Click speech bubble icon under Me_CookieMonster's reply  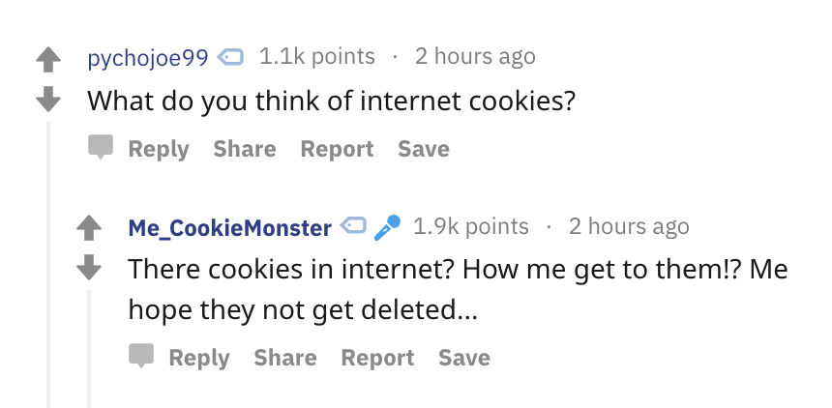click(141, 356)
